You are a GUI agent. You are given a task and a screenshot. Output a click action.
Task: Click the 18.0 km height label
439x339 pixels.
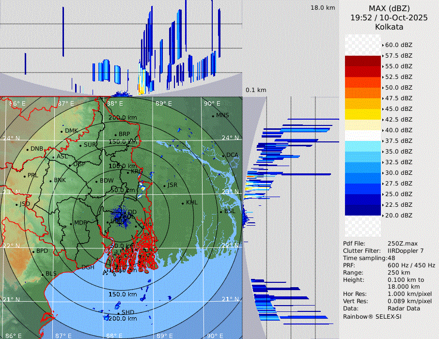click(x=323, y=8)
